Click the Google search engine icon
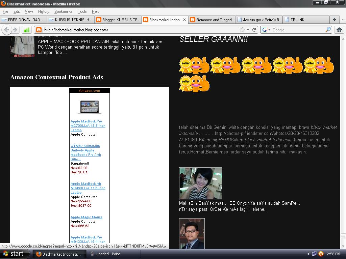Viewport: 346px width, 259px height. tap(265, 30)
